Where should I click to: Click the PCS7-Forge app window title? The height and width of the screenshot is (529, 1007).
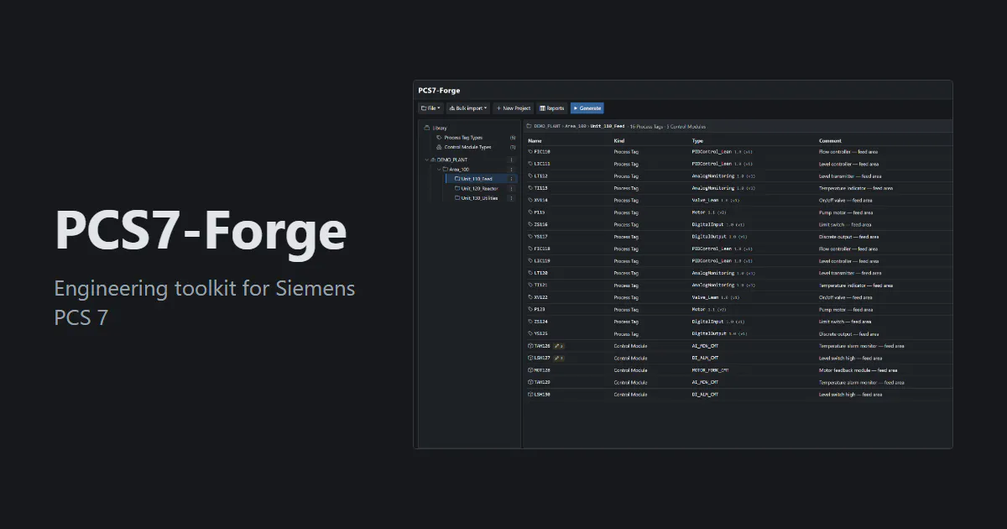pyautogui.click(x=439, y=90)
